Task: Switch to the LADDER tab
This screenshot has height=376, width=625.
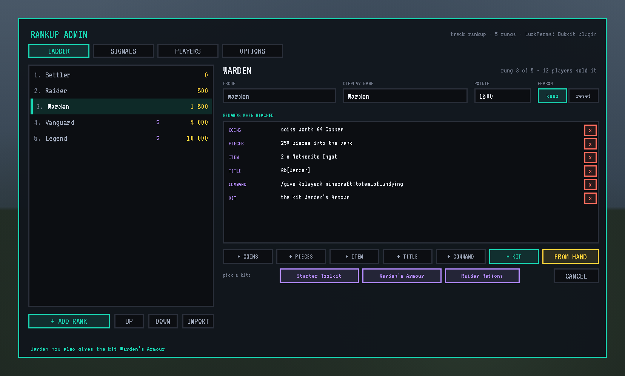Action: [59, 51]
